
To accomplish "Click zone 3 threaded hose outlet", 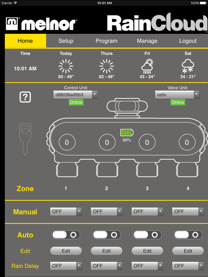I will [147, 170].
